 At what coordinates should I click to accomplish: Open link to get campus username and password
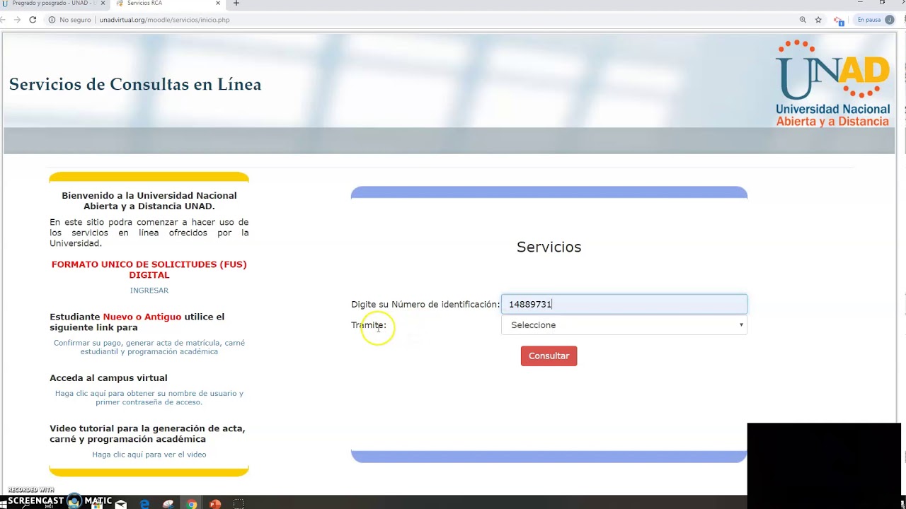(x=149, y=398)
